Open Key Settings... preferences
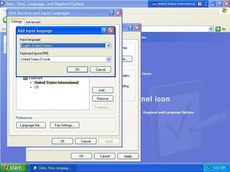 click(x=64, y=125)
